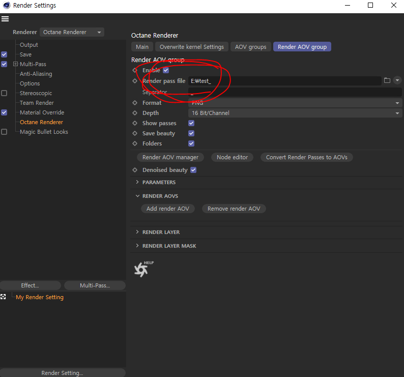This screenshot has width=404, height=377.
Task: Click the Multi-Pass... button
Action: [x=95, y=285]
